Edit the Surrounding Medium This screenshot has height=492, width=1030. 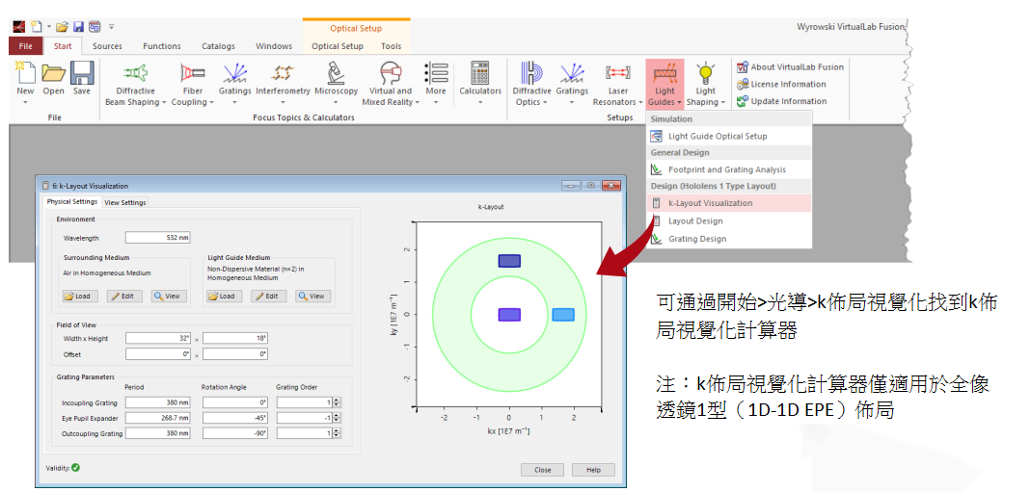point(124,296)
